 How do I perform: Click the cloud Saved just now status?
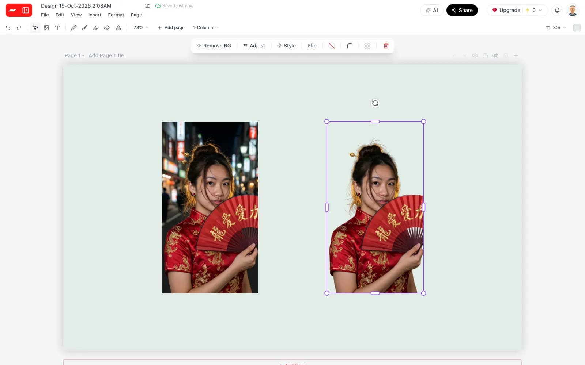tap(174, 6)
